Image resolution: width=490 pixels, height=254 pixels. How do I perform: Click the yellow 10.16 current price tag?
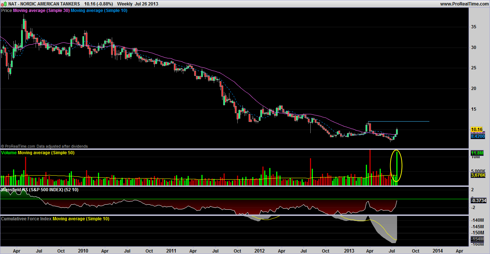click(476, 129)
